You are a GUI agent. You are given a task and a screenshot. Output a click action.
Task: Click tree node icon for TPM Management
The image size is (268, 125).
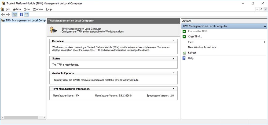3,20
